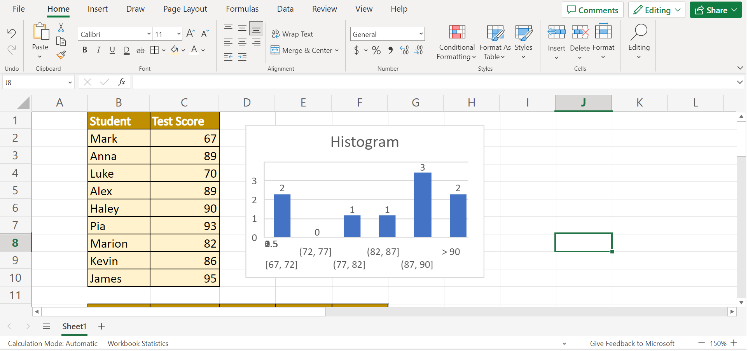Expand the Name Box dropdown arrow
Viewport: 748px width, 351px height.
(x=70, y=82)
